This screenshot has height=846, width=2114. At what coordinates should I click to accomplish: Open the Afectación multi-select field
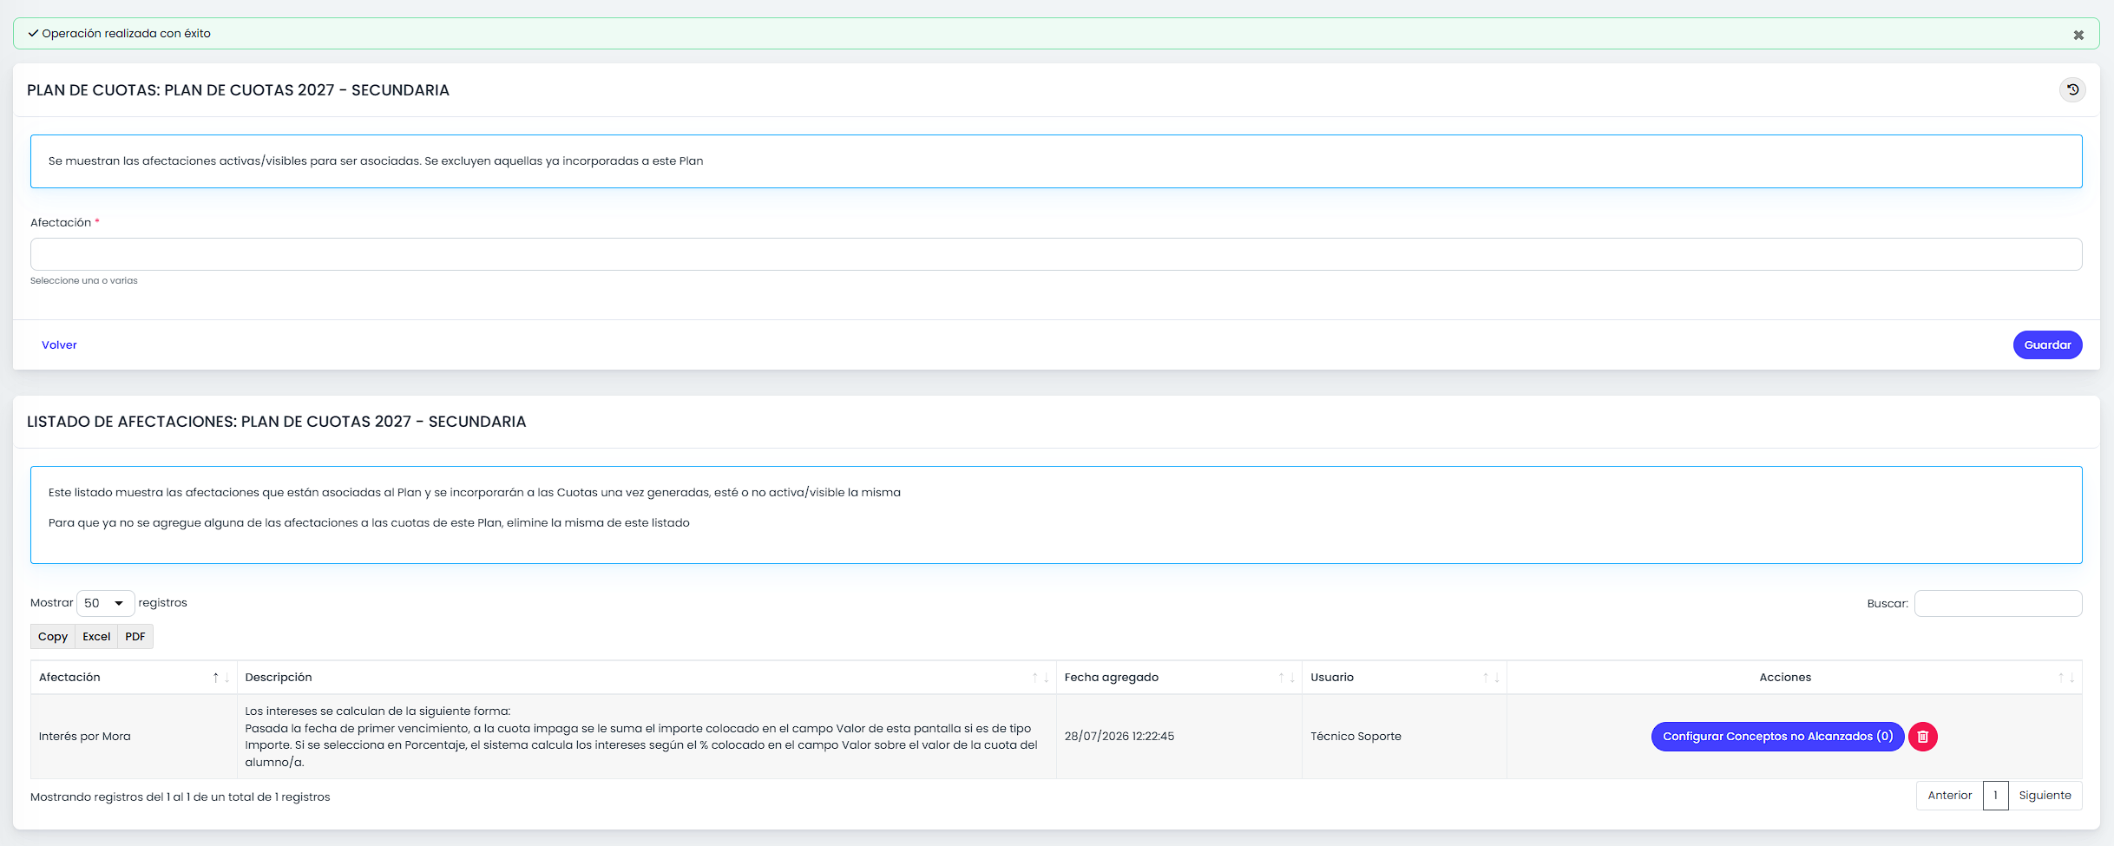[1056, 254]
